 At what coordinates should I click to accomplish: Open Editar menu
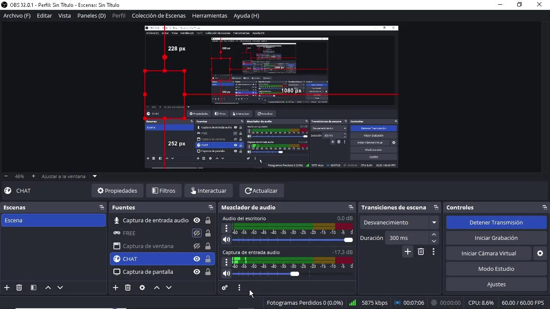(x=44, y=15)
